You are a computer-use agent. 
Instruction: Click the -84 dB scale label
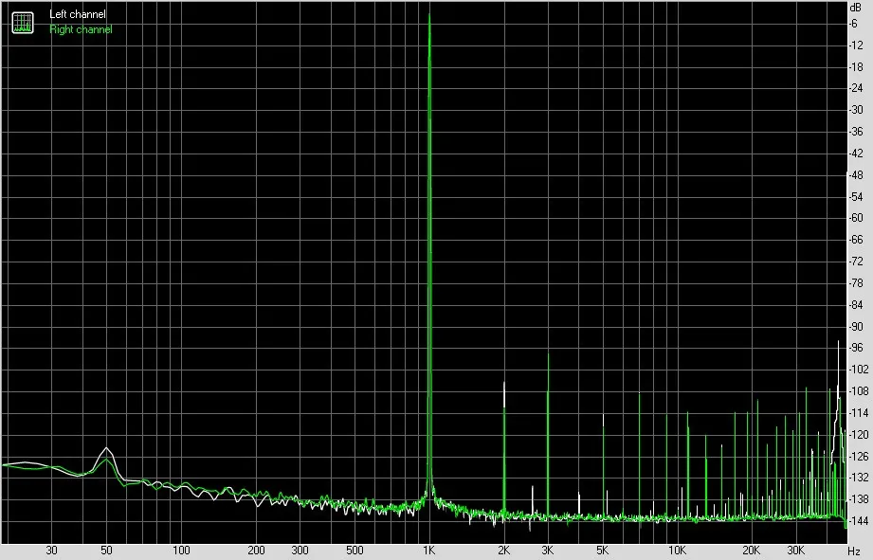click(x=856, y=304)
